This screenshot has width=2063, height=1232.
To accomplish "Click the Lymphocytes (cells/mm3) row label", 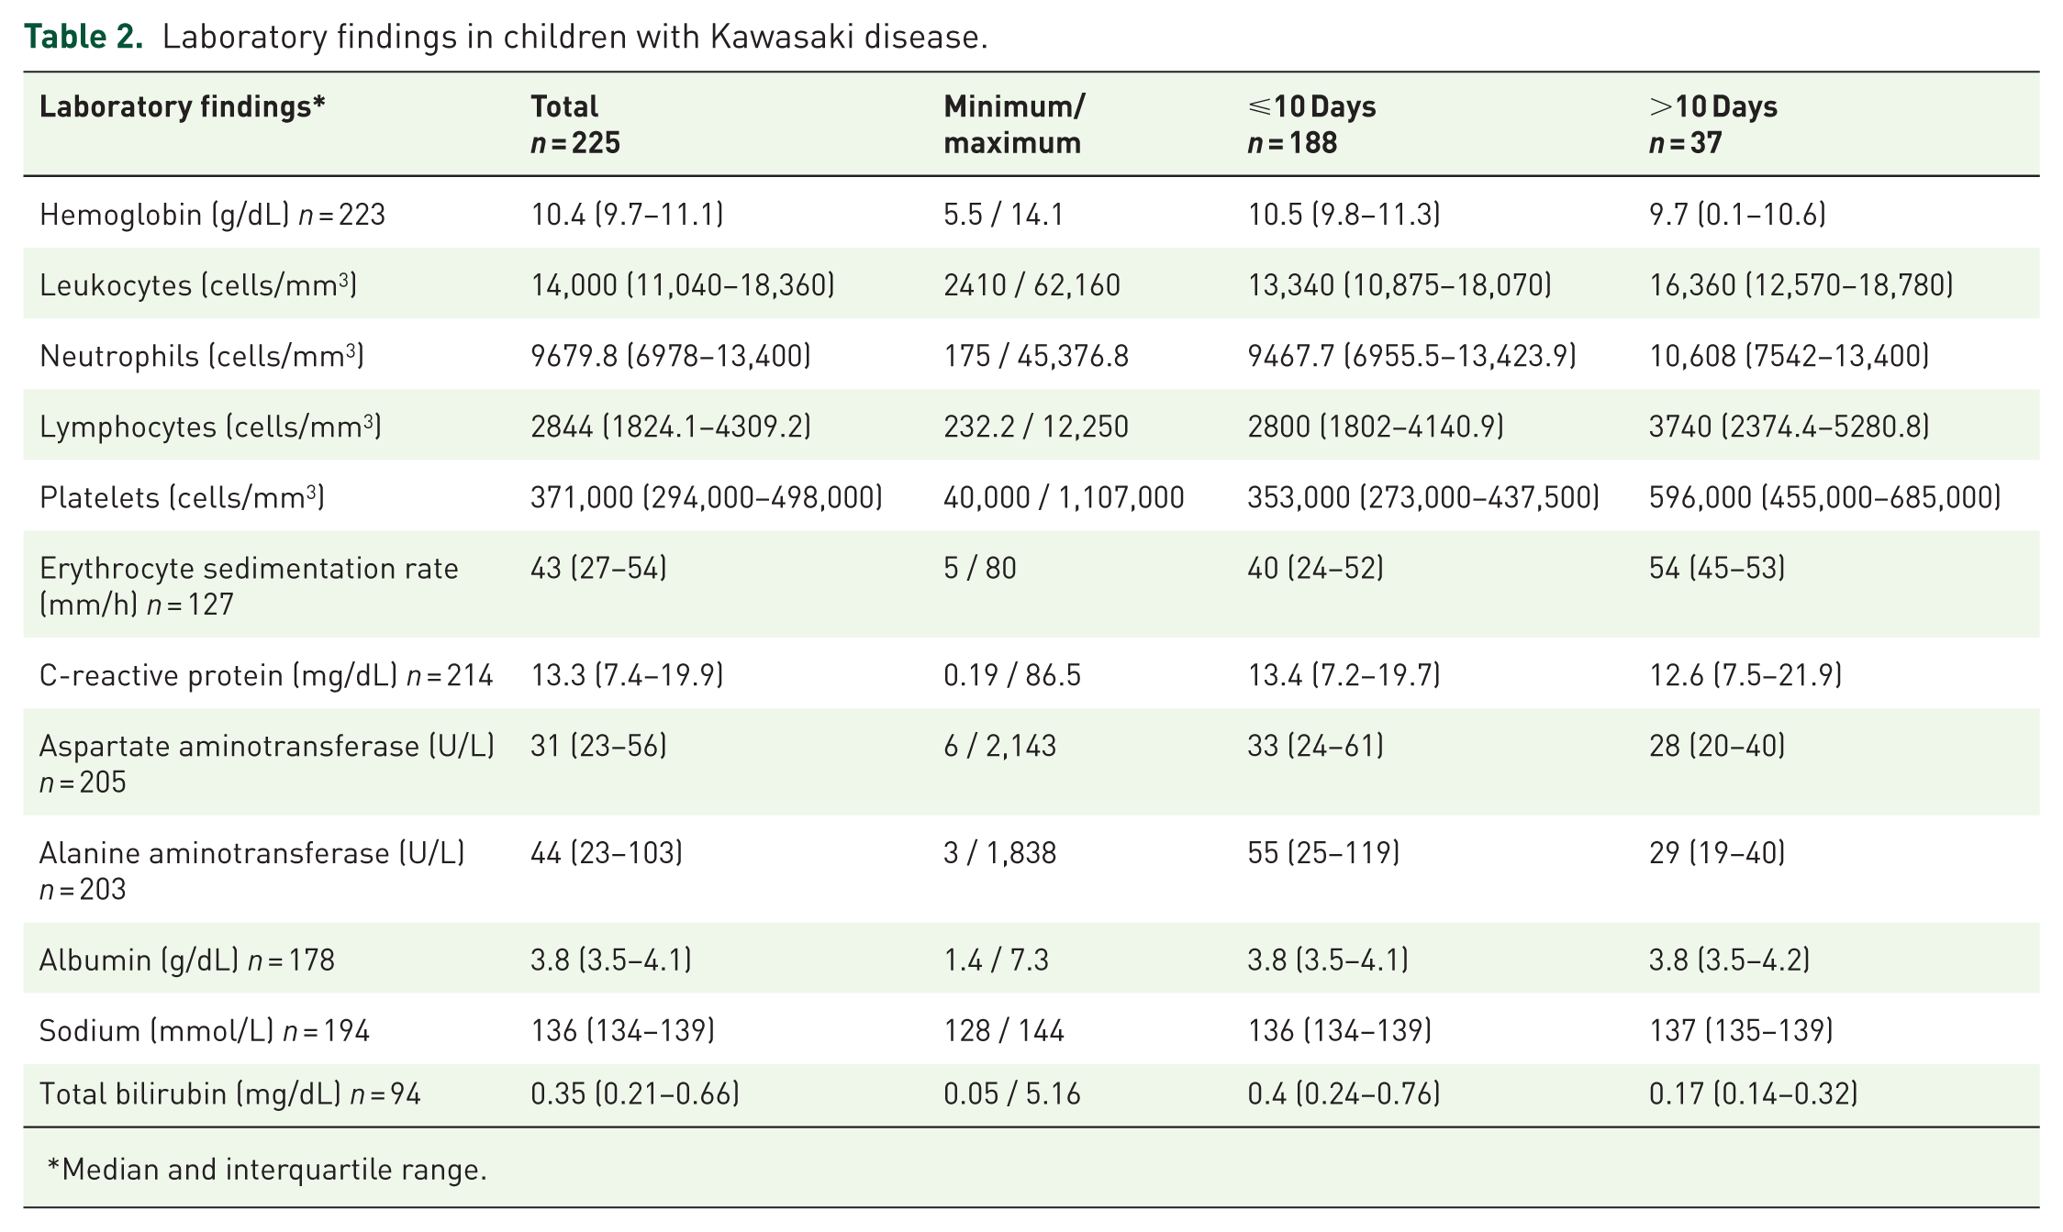I will [x=210, y=427].
